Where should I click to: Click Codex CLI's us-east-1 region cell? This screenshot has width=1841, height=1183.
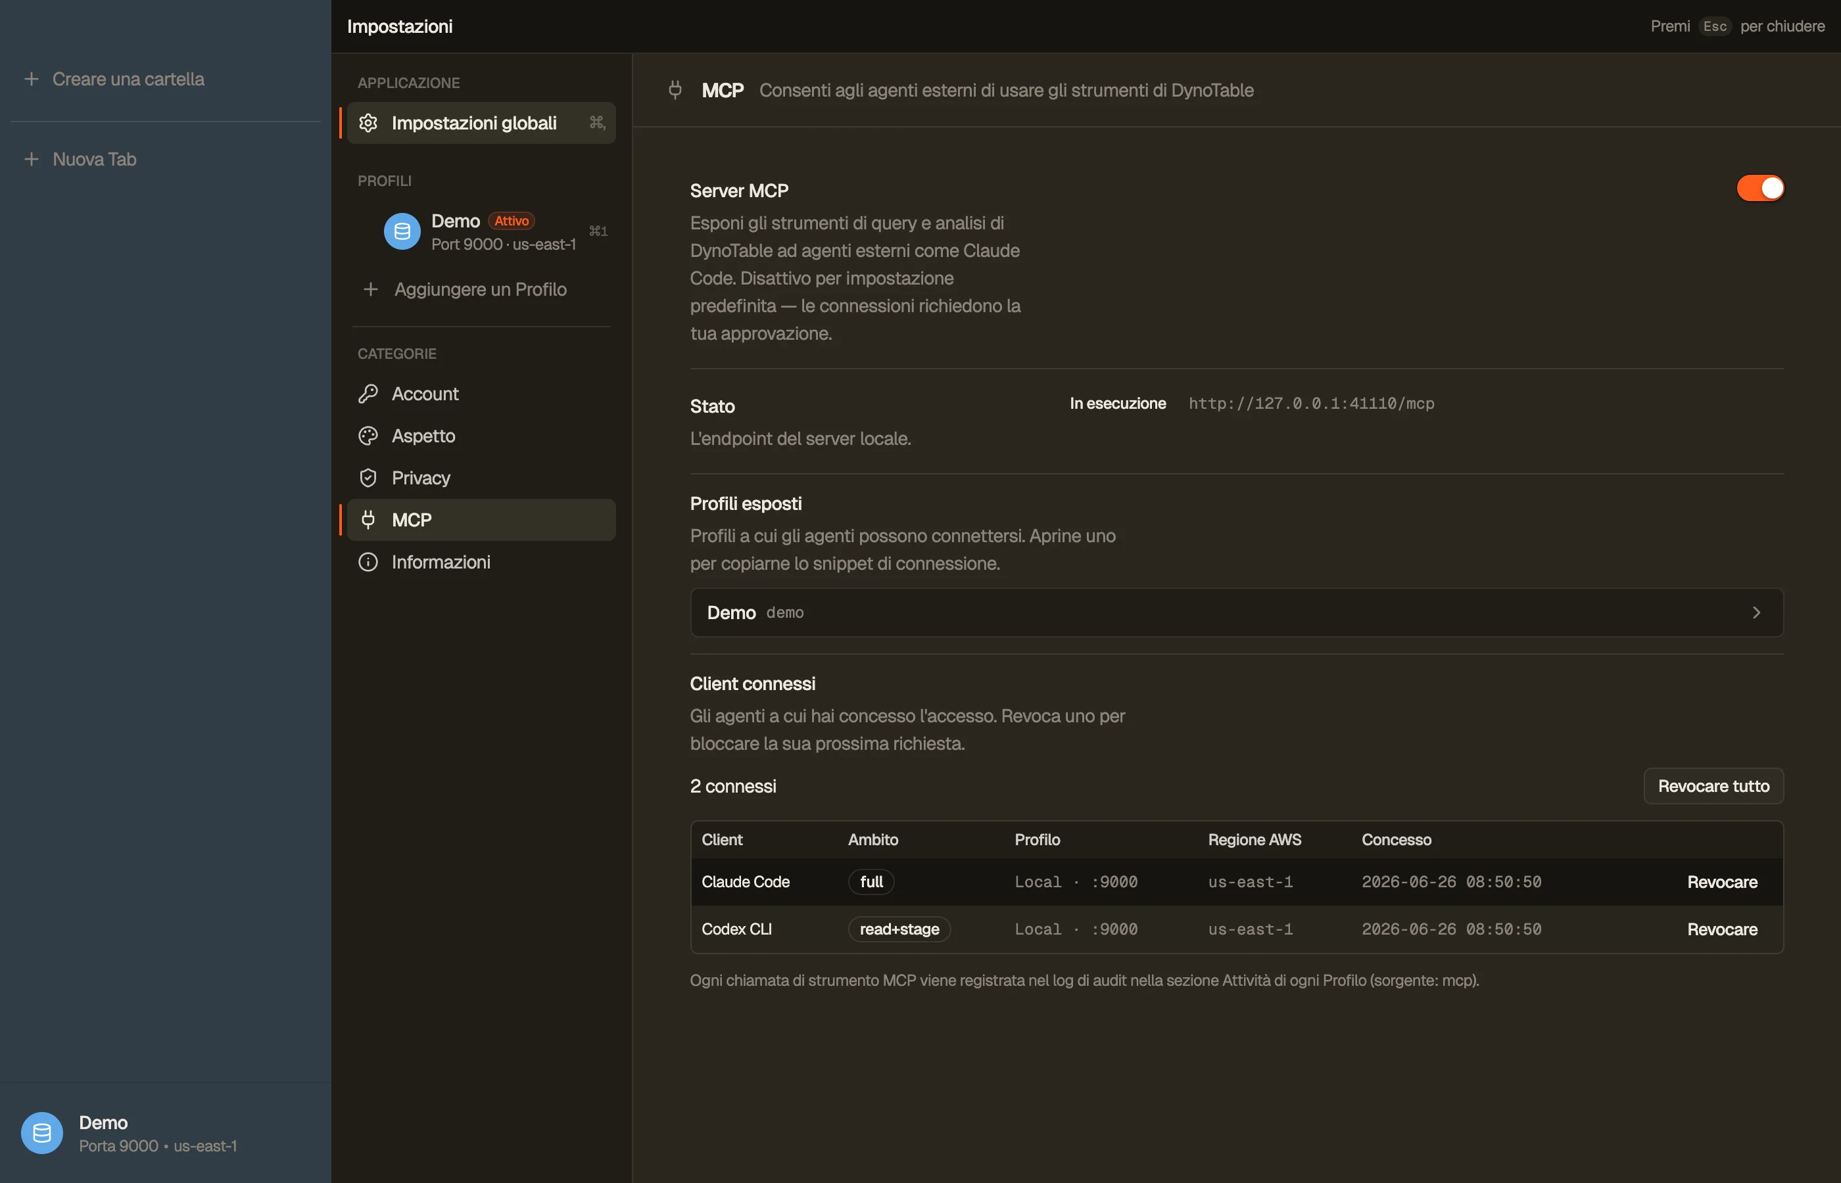tap(1250, 929)
